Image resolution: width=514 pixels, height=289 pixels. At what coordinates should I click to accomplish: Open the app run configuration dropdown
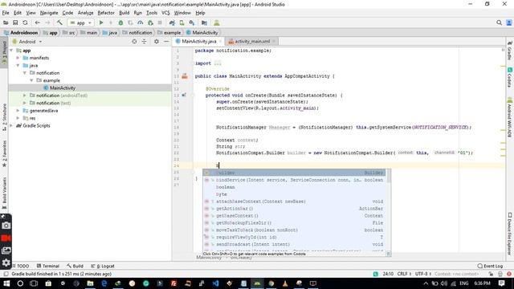pyautogui.click(x=80, y=22)
